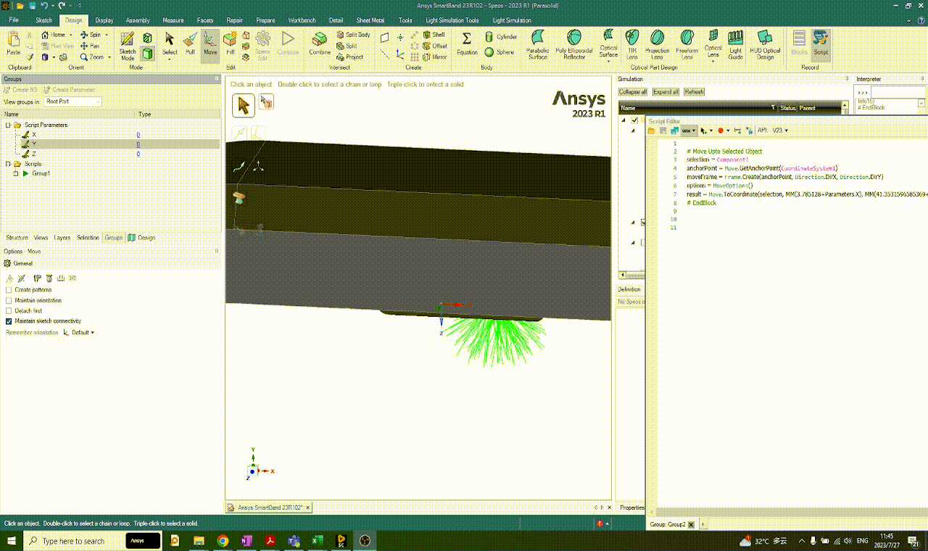Uncheck Maintain sketch connectivity
928x551 pixels.
point(8,321)
